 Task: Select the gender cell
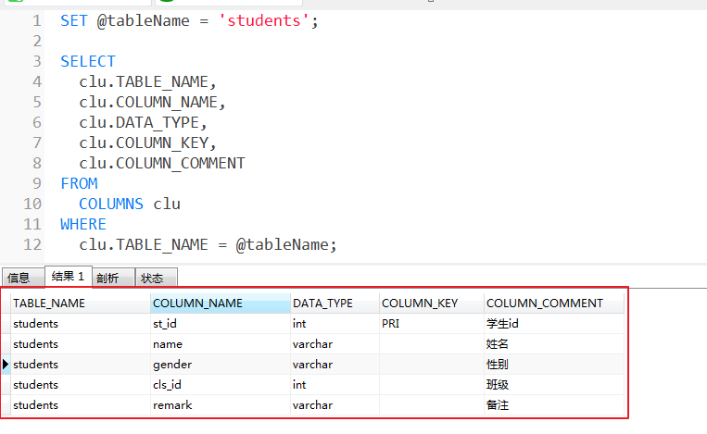click(x=220, y=365)
